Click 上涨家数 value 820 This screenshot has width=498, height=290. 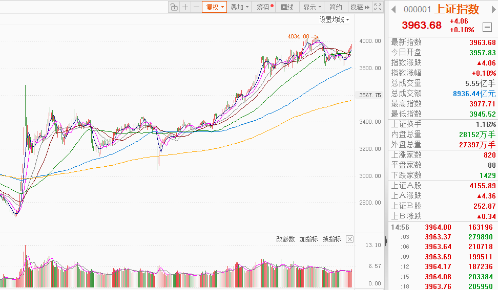pos(489,155)
